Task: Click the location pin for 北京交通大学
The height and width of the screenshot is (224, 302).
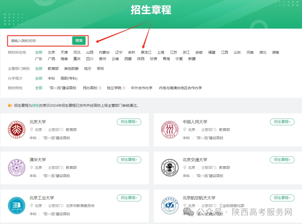Action: click(x=185, y=168)
